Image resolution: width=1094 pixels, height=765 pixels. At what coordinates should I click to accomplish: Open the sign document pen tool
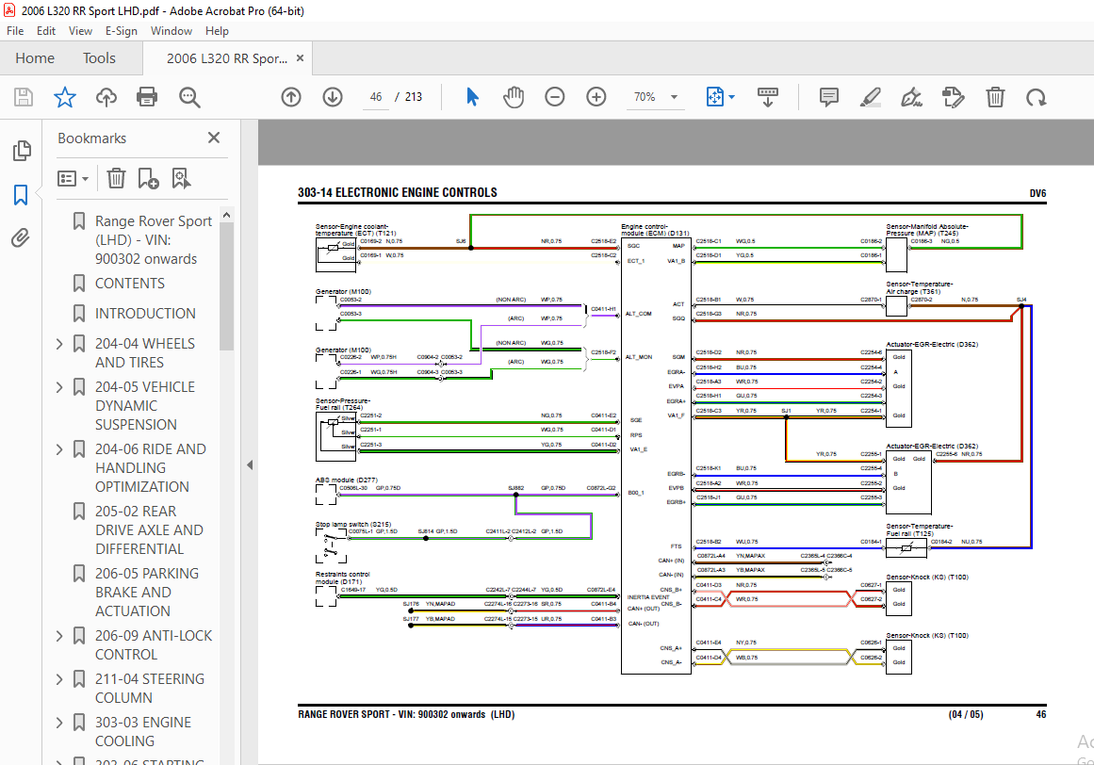tap(911, 97)
